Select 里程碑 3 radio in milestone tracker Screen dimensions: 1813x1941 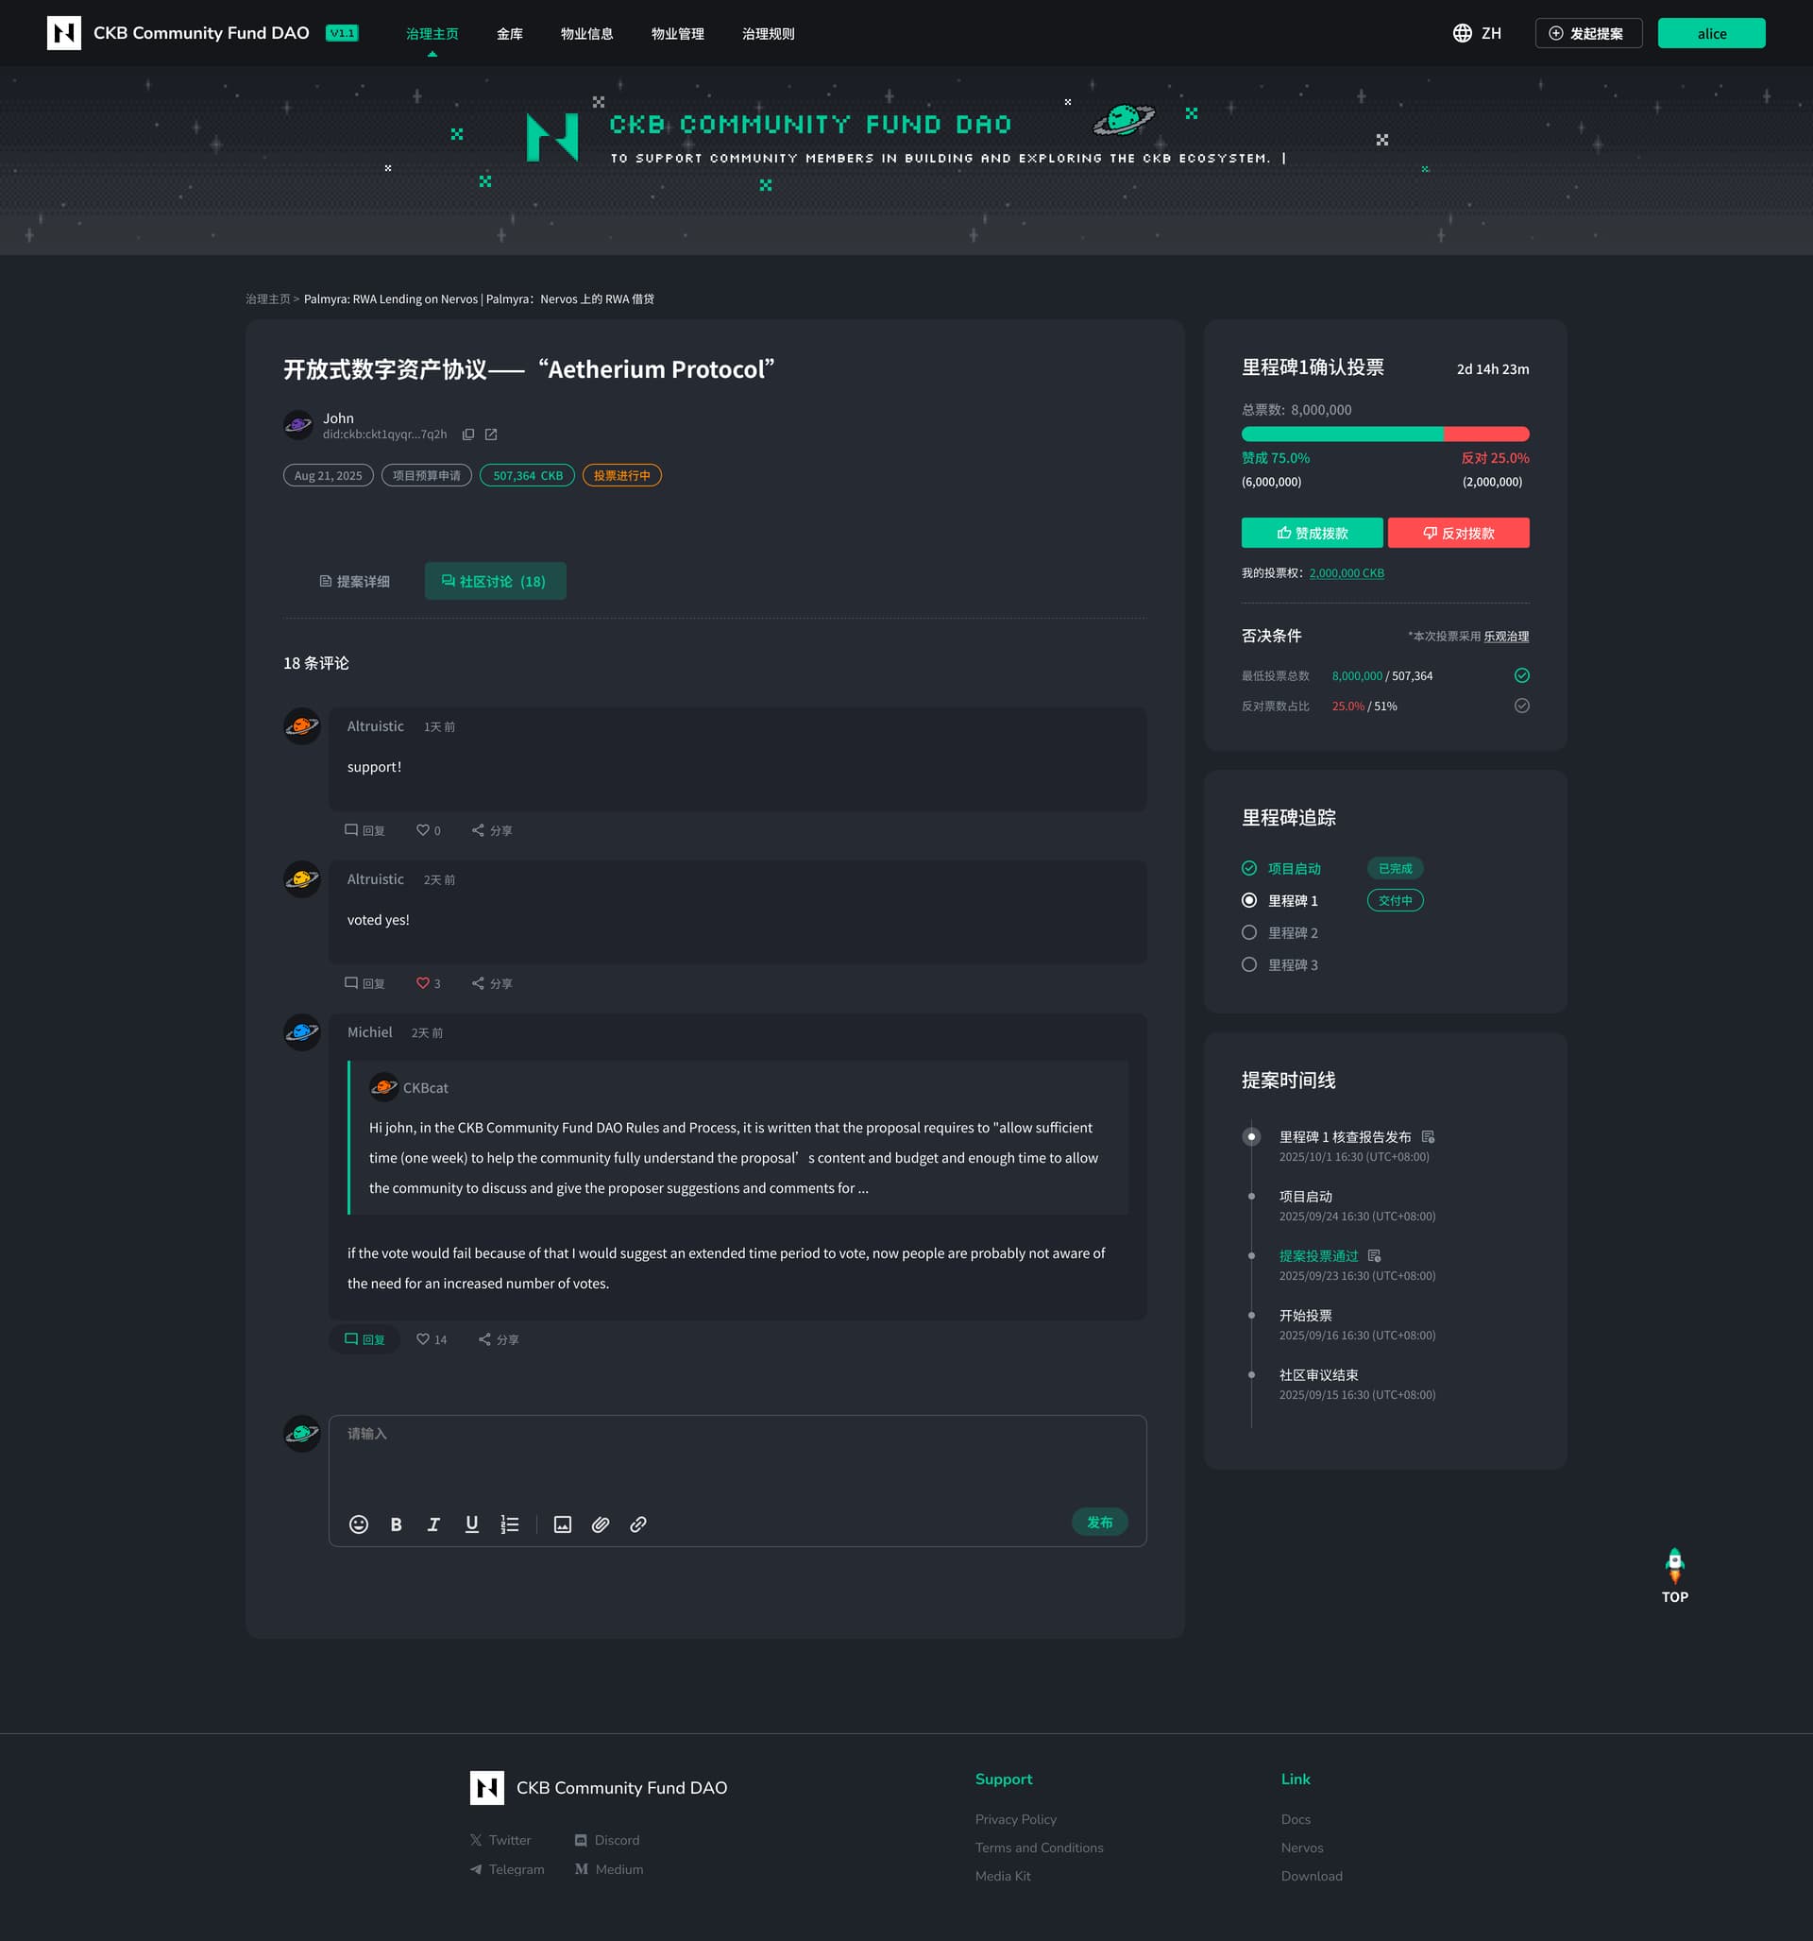[x=1248, y=964]
